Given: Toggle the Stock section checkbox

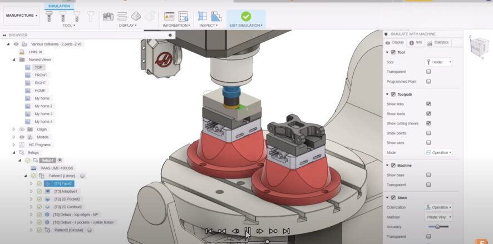Looking at the screenshot, I should coord(393,198).
